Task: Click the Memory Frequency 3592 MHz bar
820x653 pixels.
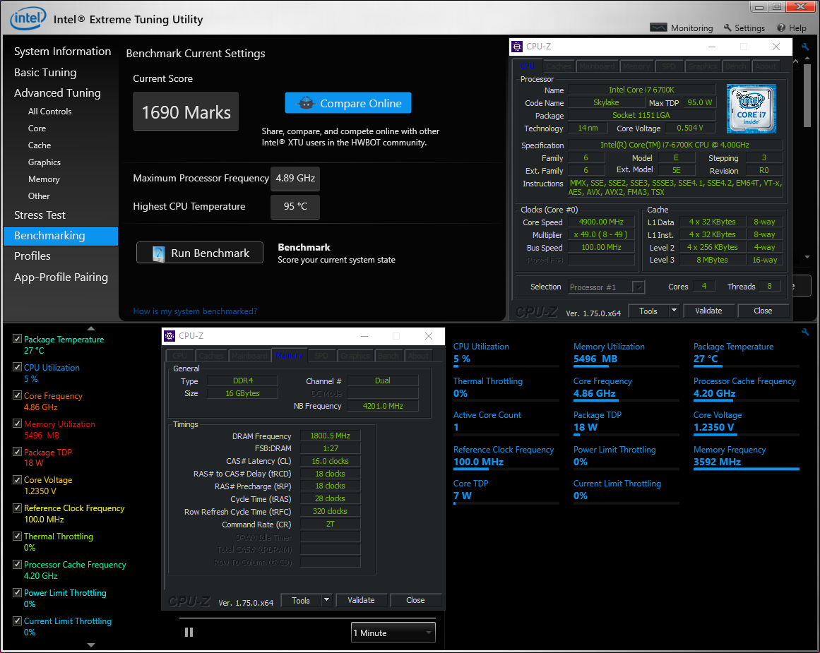Action: [x=747, y=469]
